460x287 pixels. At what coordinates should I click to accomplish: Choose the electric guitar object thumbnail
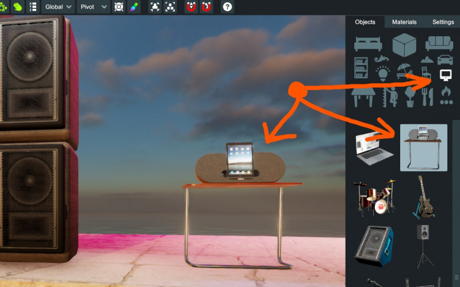(x=424, y=197)
